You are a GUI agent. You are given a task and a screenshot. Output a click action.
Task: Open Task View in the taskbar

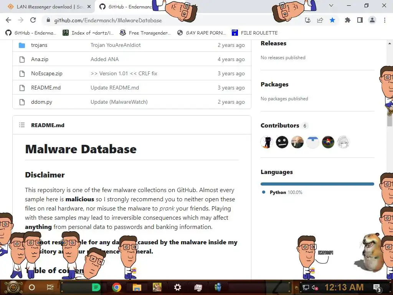pyautogui.click(x=50, y=287)
